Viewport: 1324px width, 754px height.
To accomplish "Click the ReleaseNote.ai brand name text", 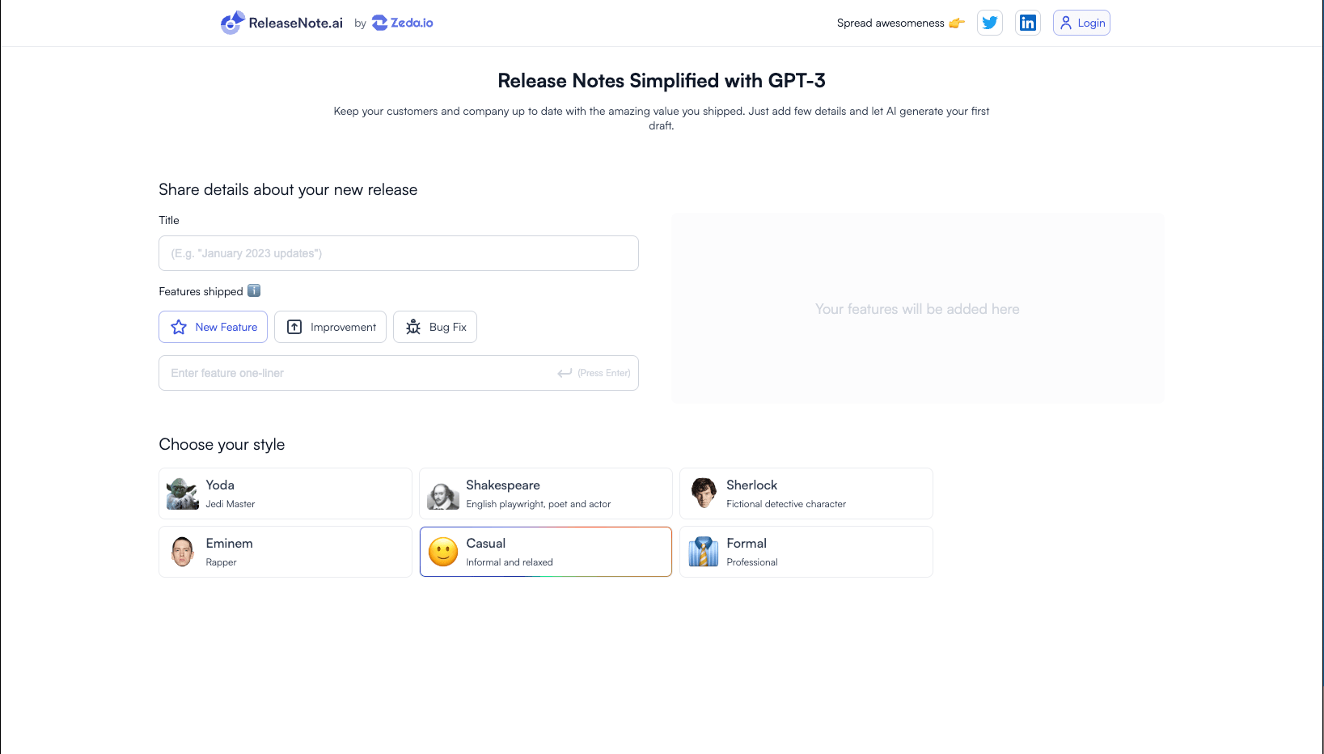I will (x=296, y=23).
